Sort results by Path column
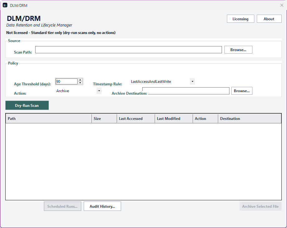The width and height of the screenshot is (287, 228). click(49, 118)
